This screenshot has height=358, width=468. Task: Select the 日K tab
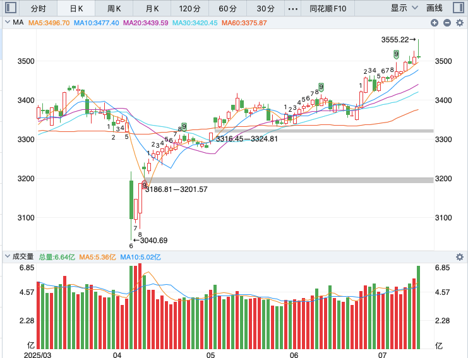tap(76, 8)
